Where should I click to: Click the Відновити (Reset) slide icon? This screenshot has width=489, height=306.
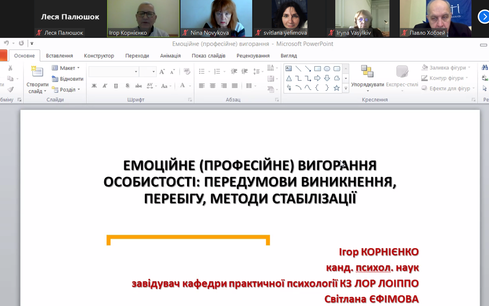click(x=68, y=79)
